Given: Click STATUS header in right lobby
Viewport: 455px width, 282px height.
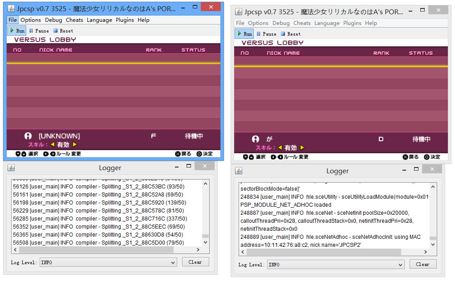Looking at the screenshot, I should coord(421,53).
